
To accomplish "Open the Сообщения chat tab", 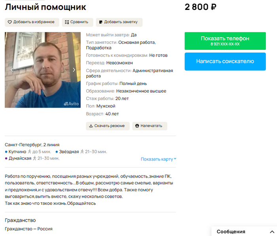I will pyautogui.click(x=231, y=232).
